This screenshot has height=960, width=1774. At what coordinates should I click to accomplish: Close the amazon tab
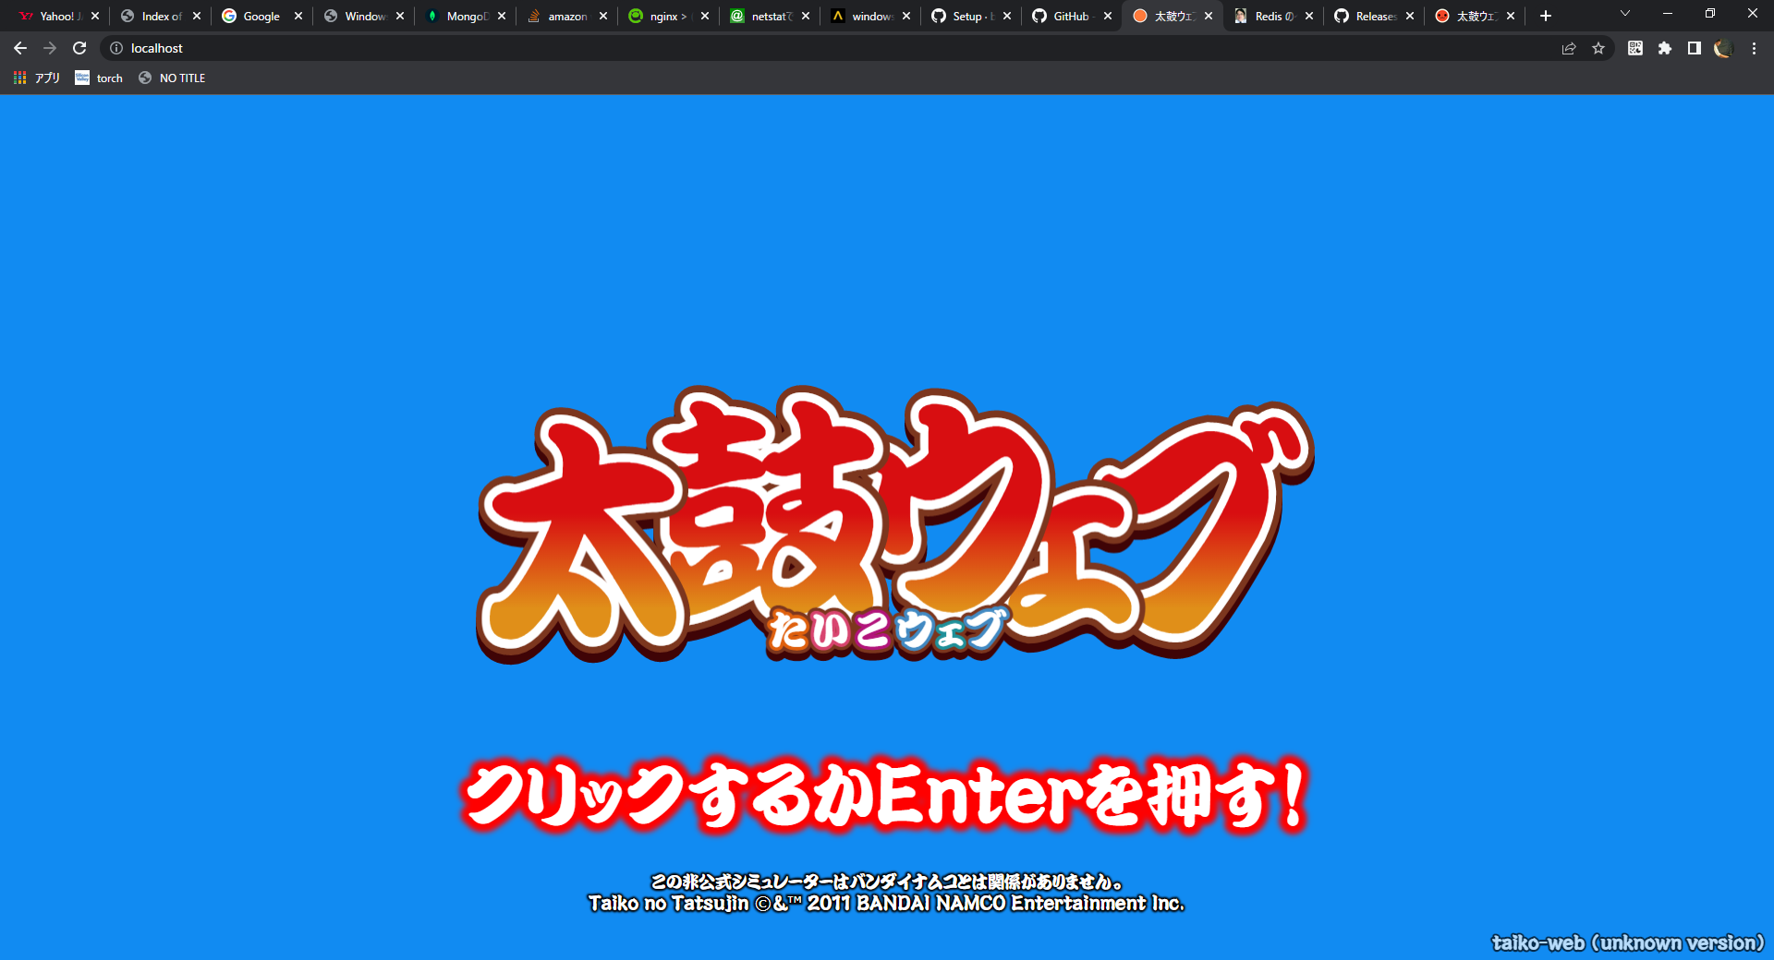tap(603, 16)
